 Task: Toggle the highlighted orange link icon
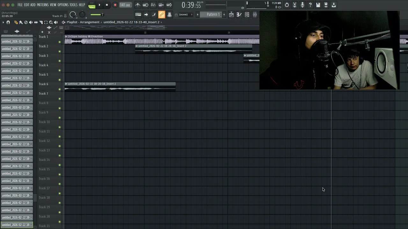[162, 15]
